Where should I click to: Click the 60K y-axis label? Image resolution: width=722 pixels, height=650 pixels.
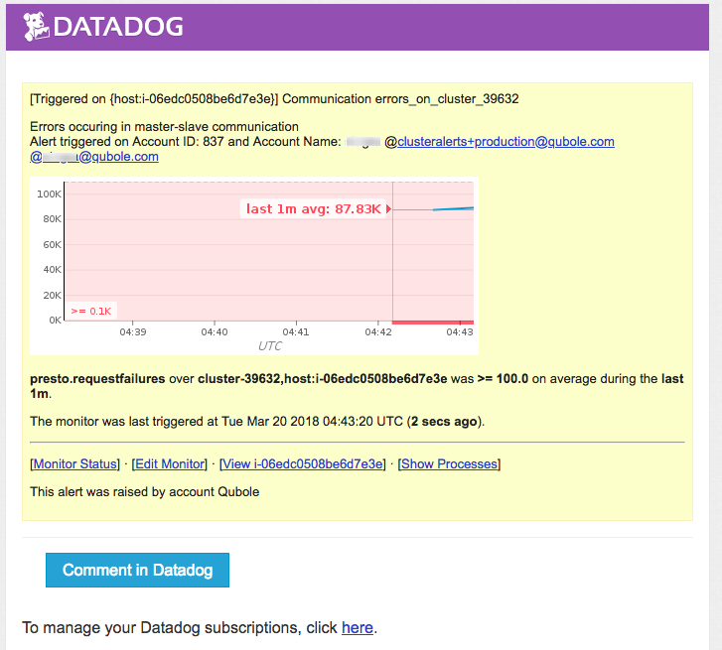click(52, 245)
